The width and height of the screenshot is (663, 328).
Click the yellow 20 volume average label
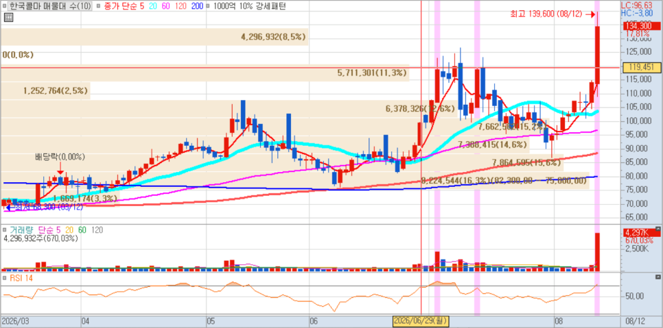[x=69, y=230]
